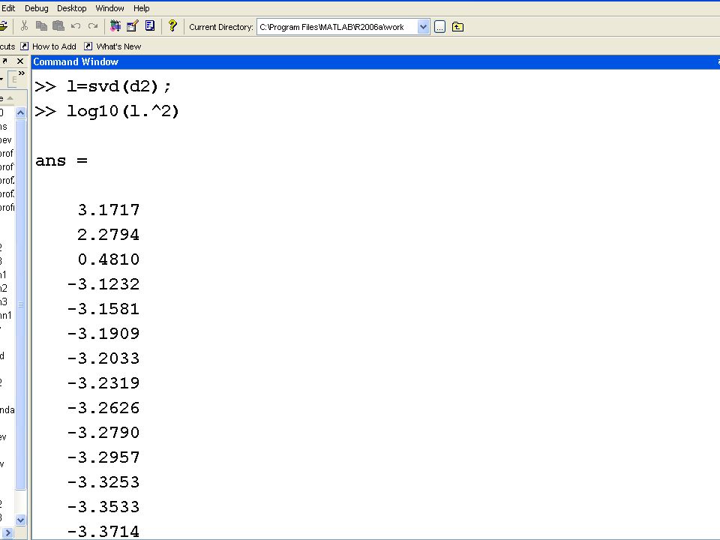Click the Undo arrow icon
This screenshot has height=540, width=720.
(76, 26)
